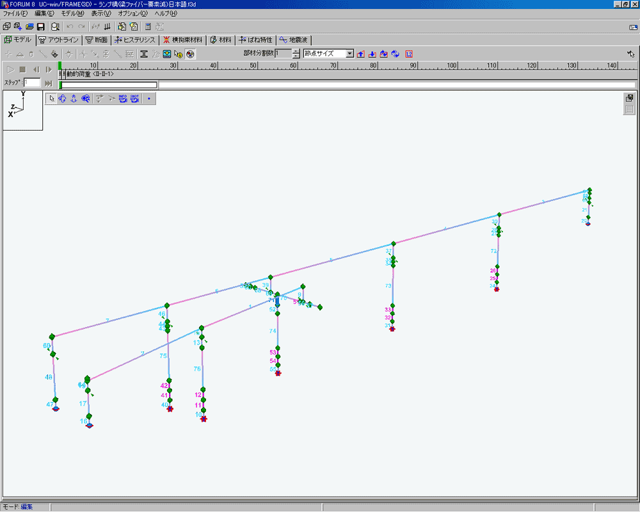Image resolution: width=640 pixels, height=512 pixels.
Task: Select the rotate view tool
Action: tap(63, 99)
